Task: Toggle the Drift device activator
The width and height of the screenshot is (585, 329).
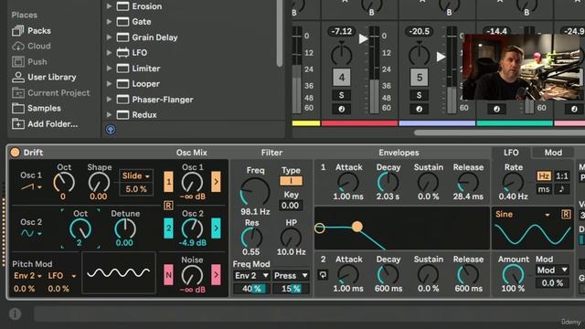Action: [15, 153]
